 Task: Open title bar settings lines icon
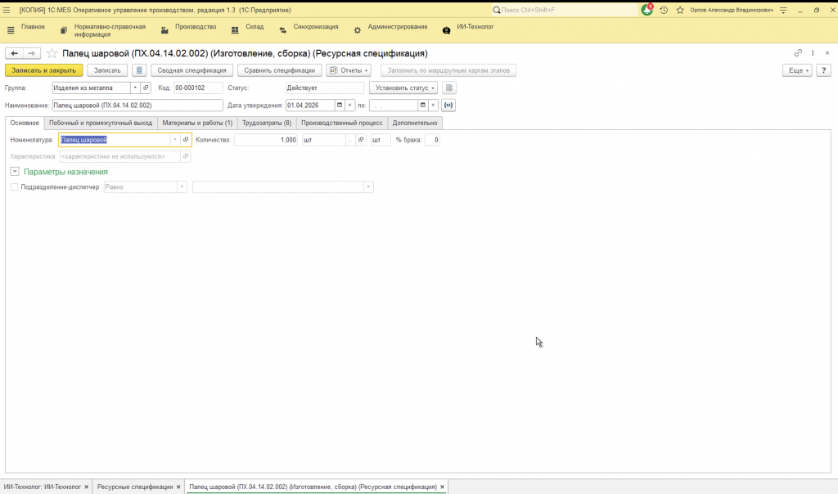(783, 10)
